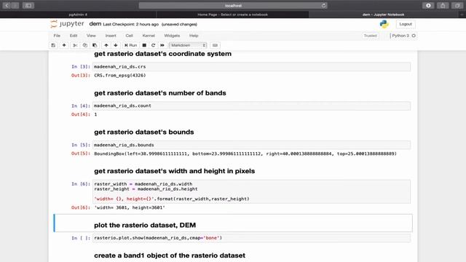Cut selected cells with the scissors icon

click(x=75, y=45)
